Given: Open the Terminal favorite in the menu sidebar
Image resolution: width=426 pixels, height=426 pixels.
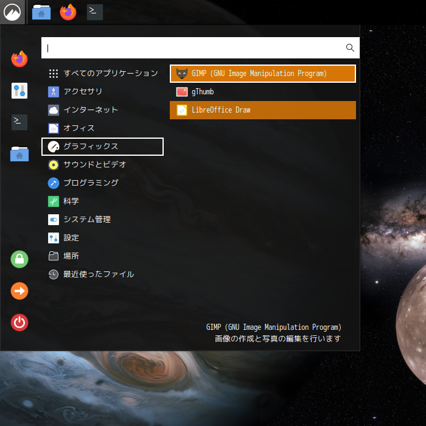Looking at the screenshot, I should (x=19, y=122).
